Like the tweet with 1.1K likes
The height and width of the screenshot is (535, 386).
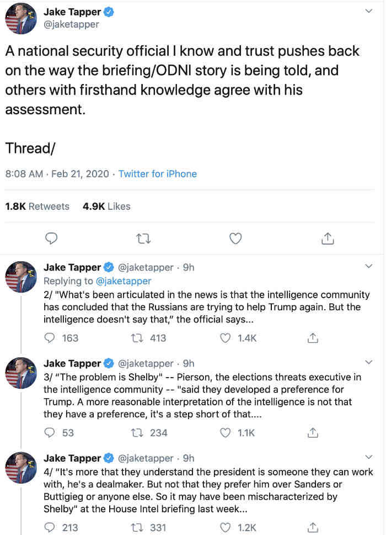tap(225, 433)
